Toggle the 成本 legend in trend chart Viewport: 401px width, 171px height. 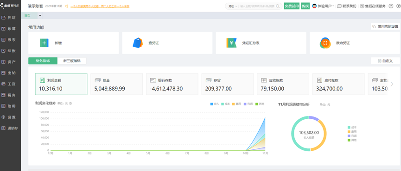tap(226, 104)
